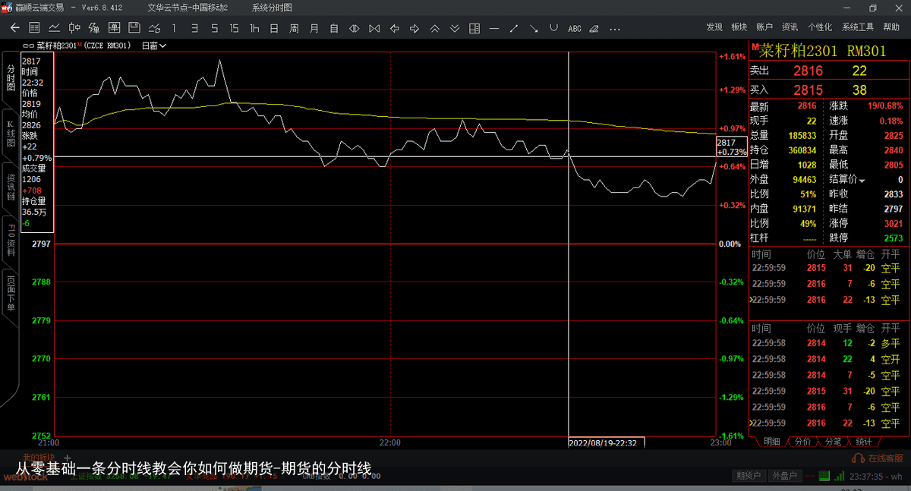Click the arc curve drawing tool
Viewport: 911px width, 491px height.
pos(553,28)
